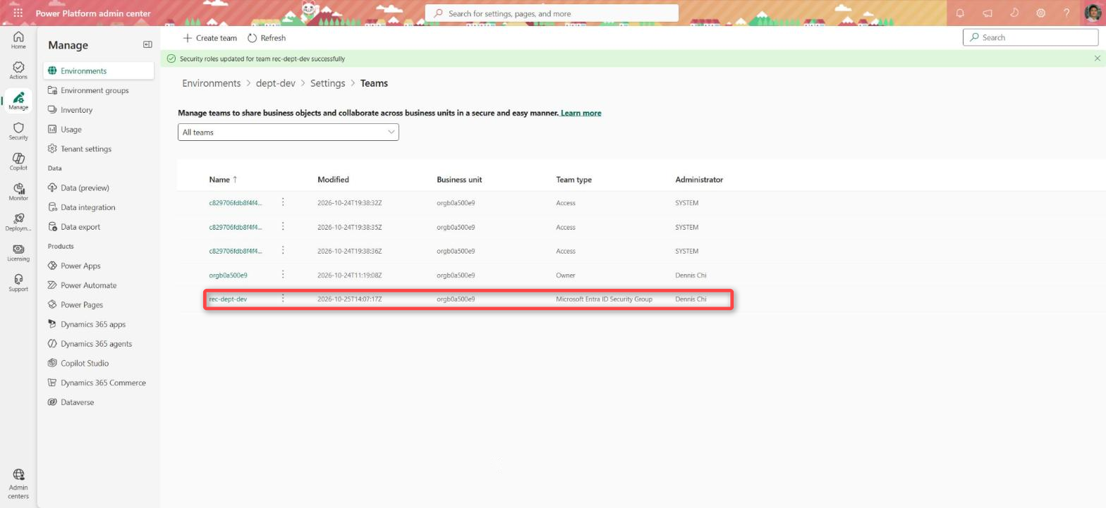Open the app launcher waffle icon
The image size is (1106, 508).
click(18, 13)
